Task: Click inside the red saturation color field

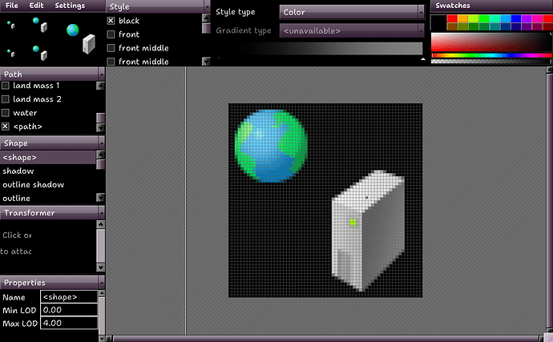Action: pos(491,42)
